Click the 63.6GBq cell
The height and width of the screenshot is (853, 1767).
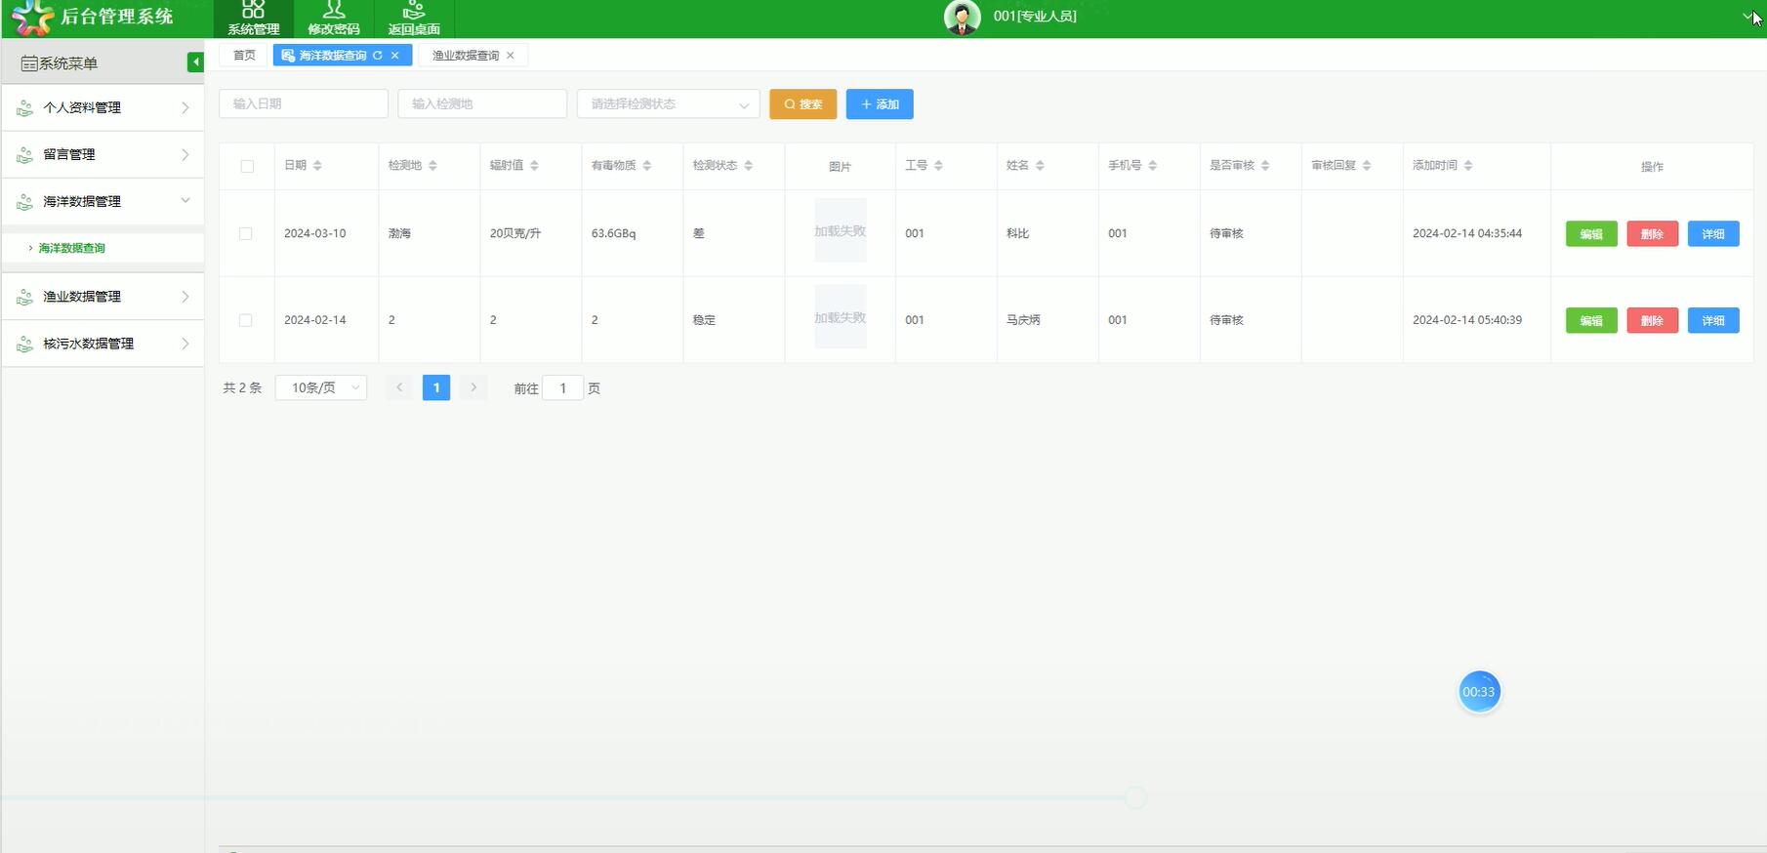613,234
